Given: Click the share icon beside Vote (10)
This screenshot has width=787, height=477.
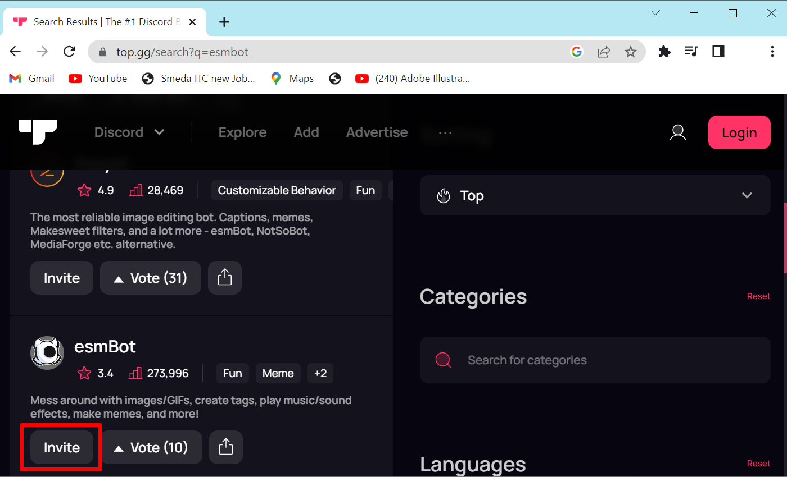Looking at the screenshot, I should [x=226, y=447].
